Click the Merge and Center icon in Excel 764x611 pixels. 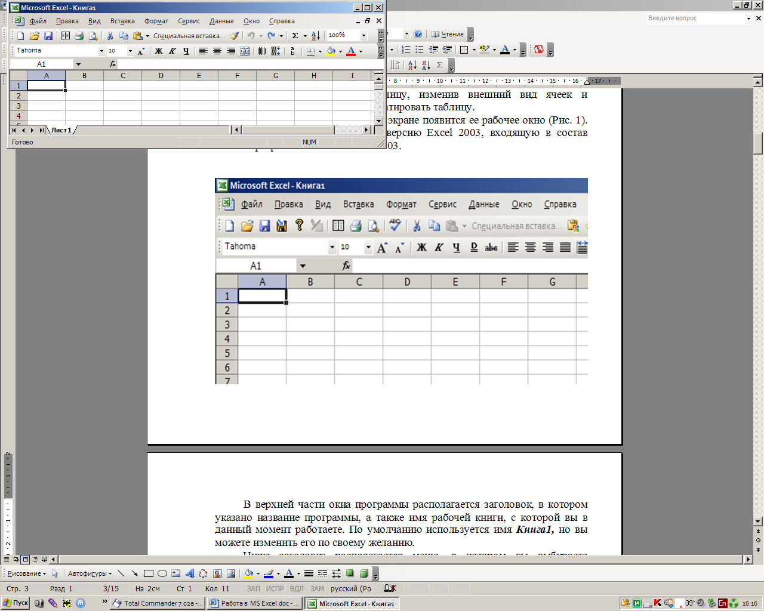245,51
